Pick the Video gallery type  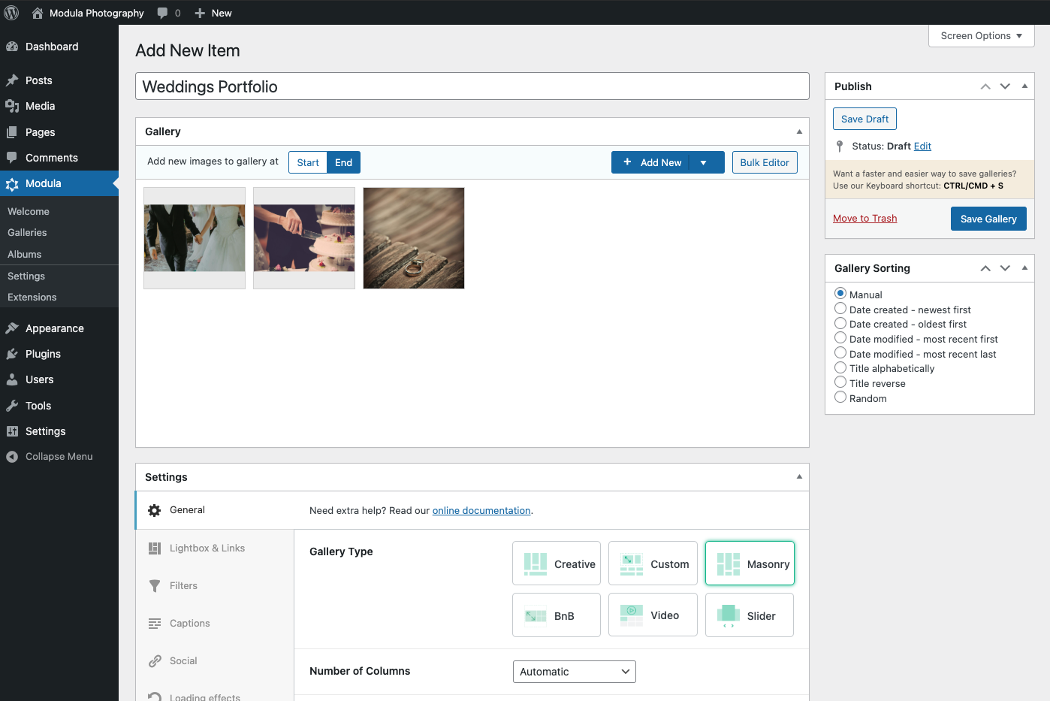pos(652,615)
